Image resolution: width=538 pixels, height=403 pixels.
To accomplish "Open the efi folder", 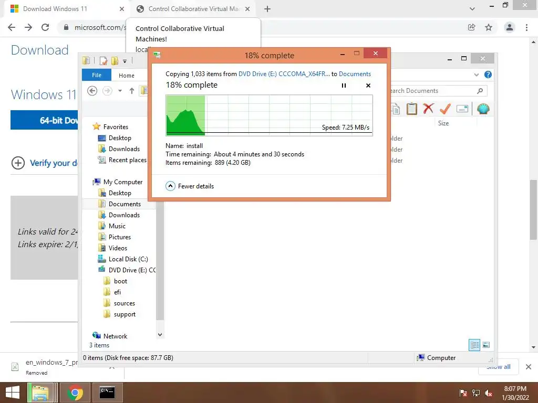I will tap(117, 292).
